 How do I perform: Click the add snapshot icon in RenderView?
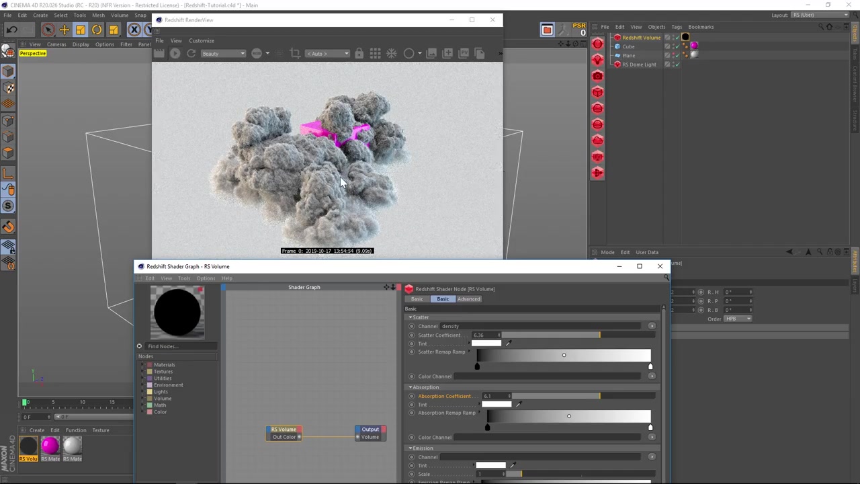pyautogui.click(x=447, y=54)
